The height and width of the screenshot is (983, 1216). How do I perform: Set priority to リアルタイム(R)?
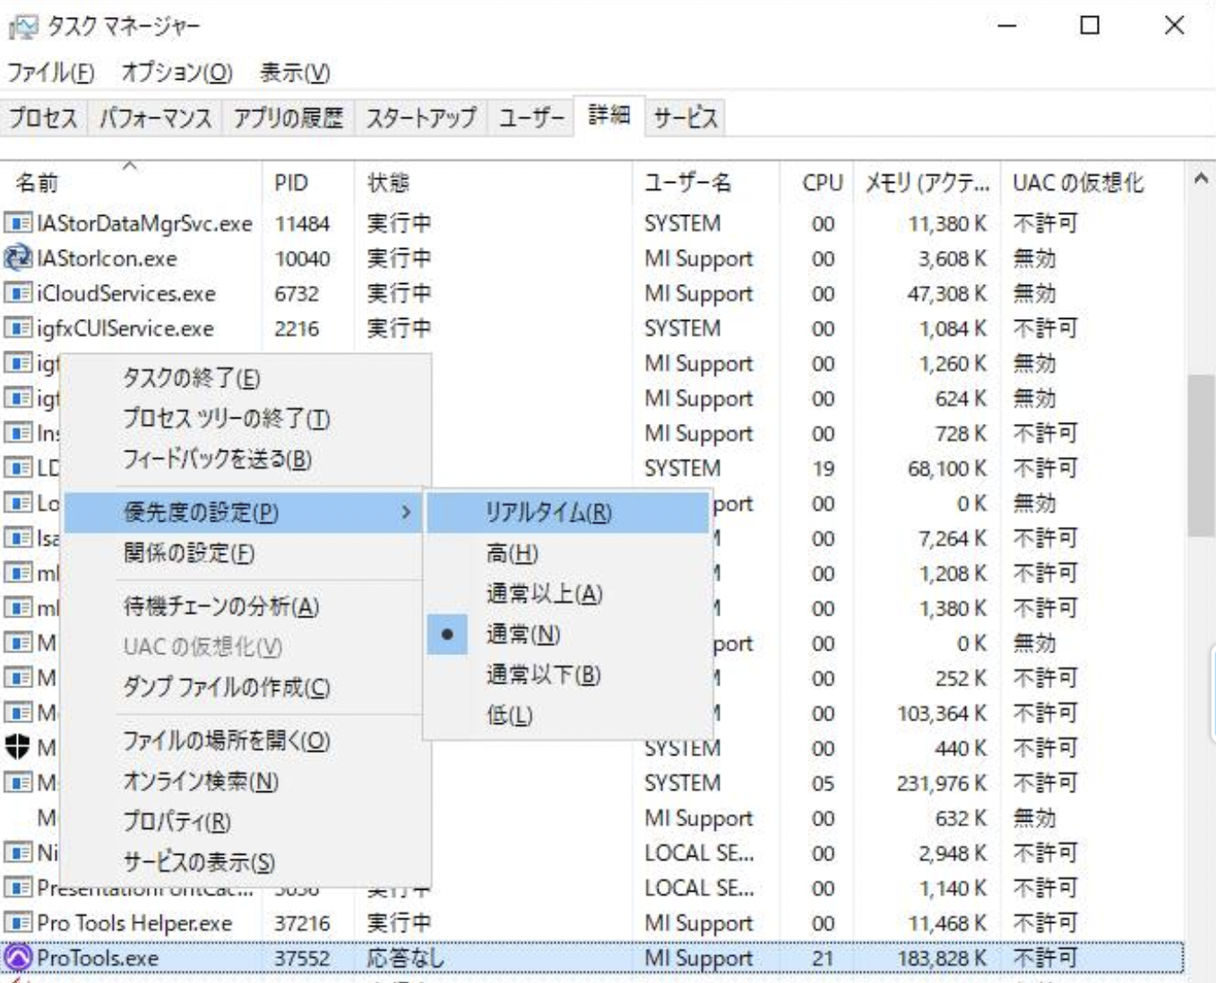click(x=568, y=513)
